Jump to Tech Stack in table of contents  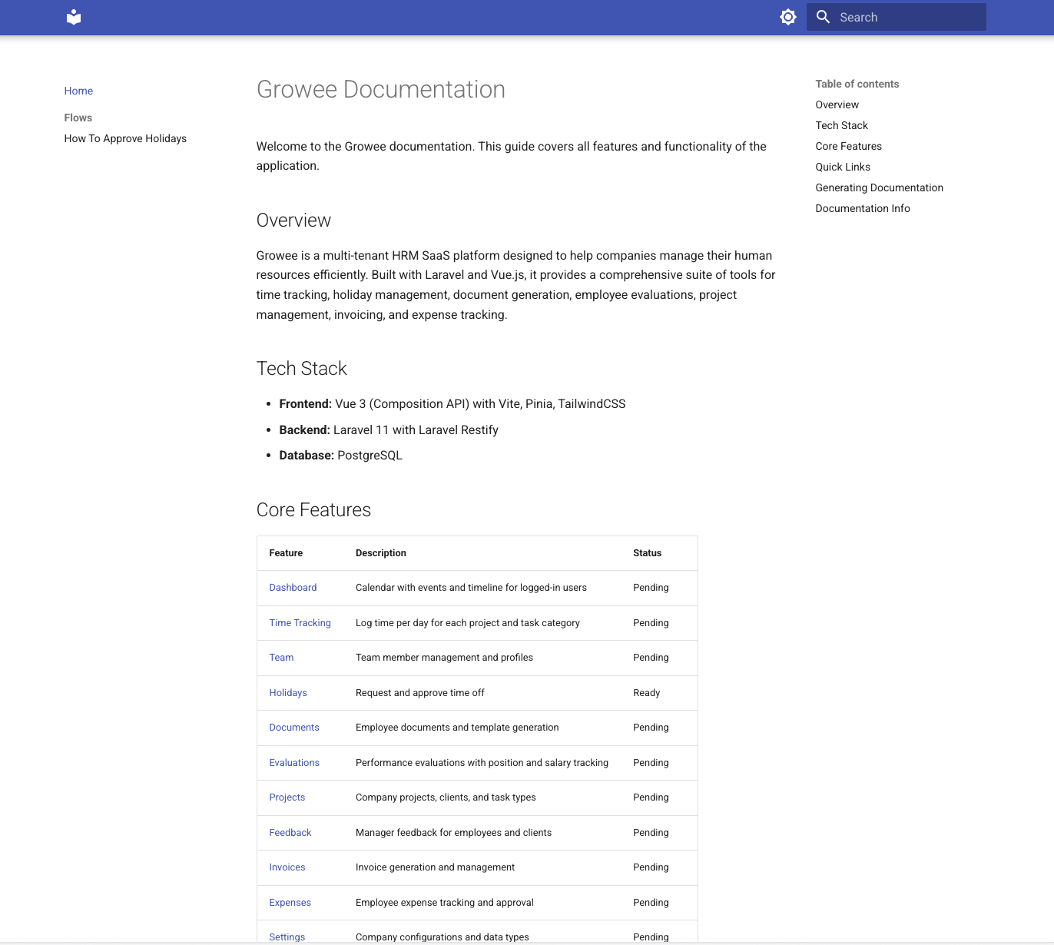(842, 125)
